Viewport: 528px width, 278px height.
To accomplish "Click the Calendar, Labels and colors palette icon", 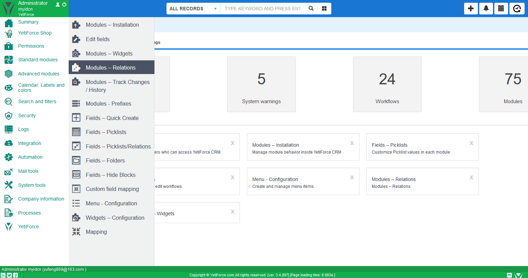I will tap(9, 88).
